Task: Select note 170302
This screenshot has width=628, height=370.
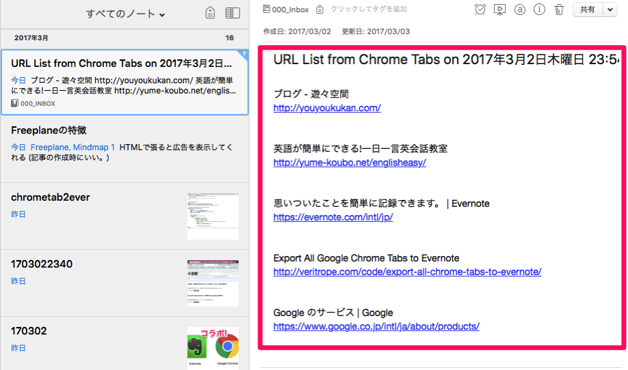Action: (125, 343)
